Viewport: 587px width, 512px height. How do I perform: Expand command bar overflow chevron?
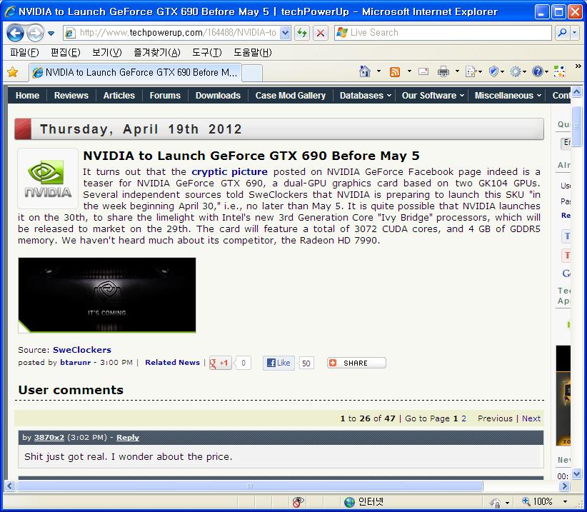[x=578, y=66]
